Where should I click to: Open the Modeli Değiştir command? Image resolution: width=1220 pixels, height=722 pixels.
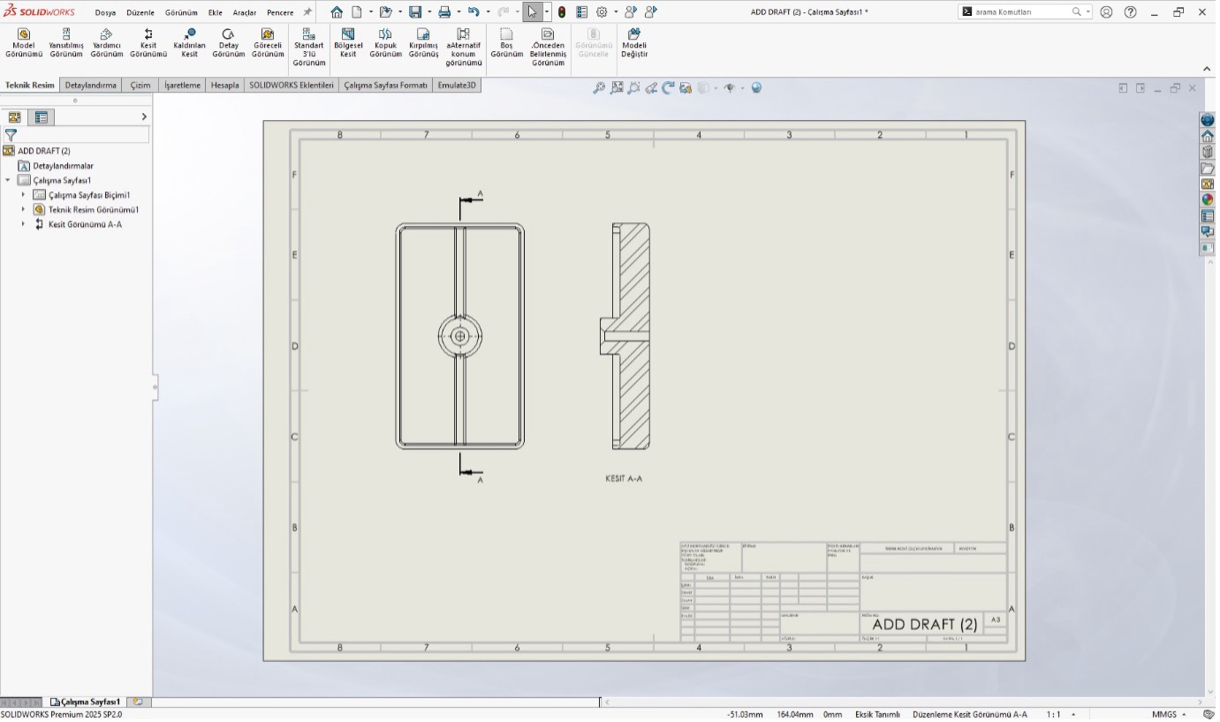tap(634, 42)
